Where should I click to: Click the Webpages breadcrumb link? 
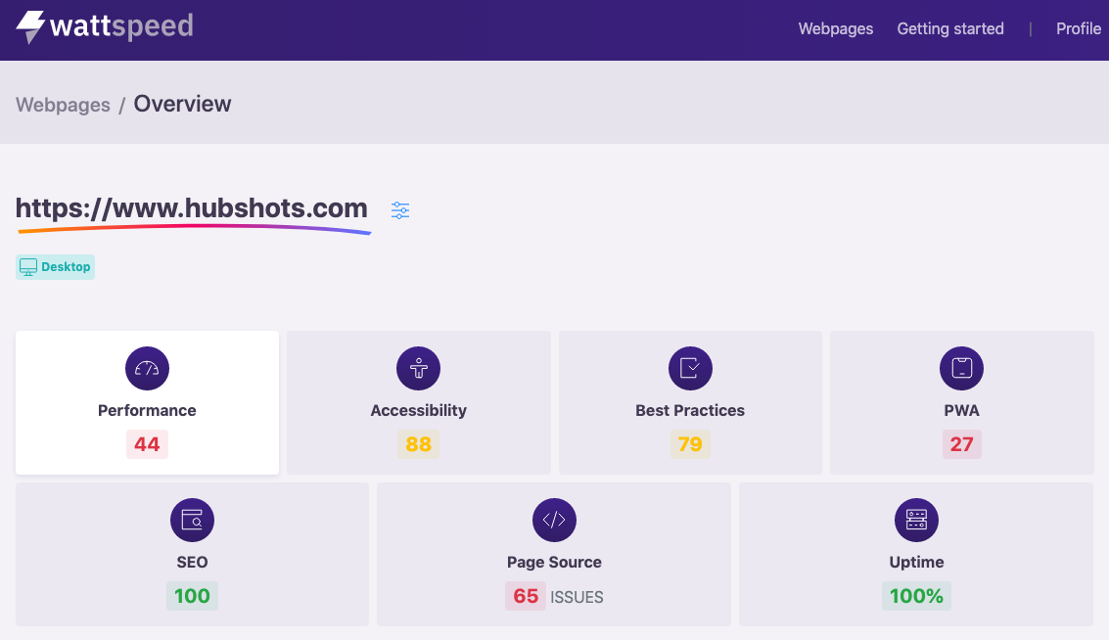[63, 104]
